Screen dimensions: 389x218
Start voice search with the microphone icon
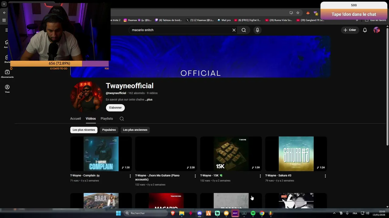[x=257, y=30]
